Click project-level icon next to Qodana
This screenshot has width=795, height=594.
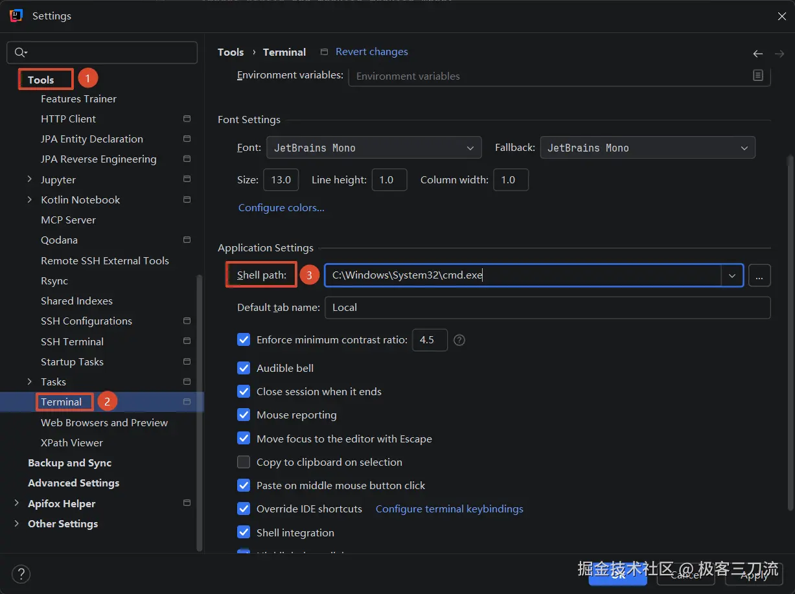[187, 240]
